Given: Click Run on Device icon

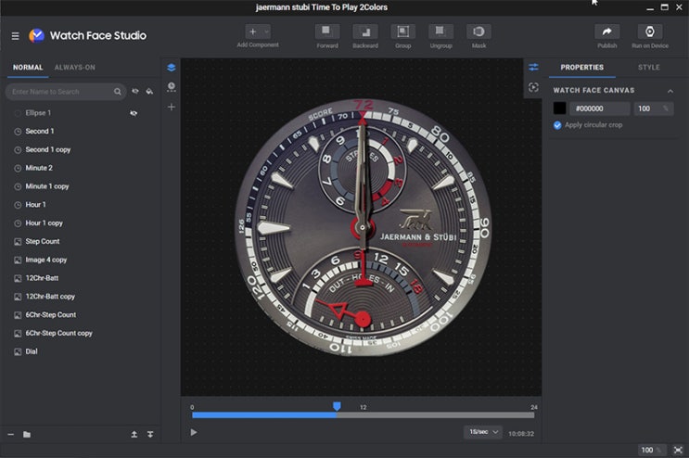Looking at the screenshot, I should coord(650,32).
